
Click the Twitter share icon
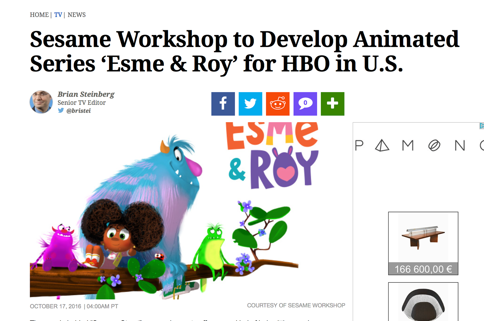click(250, 104)
